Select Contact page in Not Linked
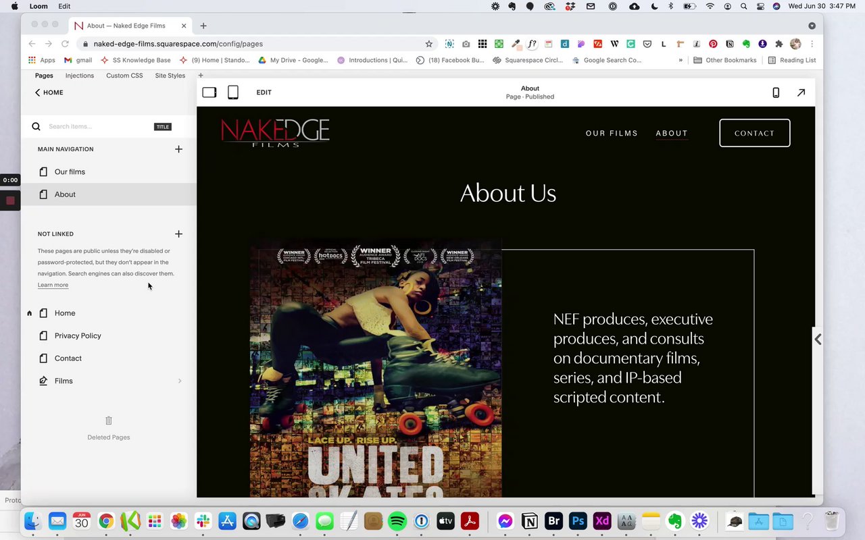The width and height of the screenshot is (865, 540). (109, 358)
